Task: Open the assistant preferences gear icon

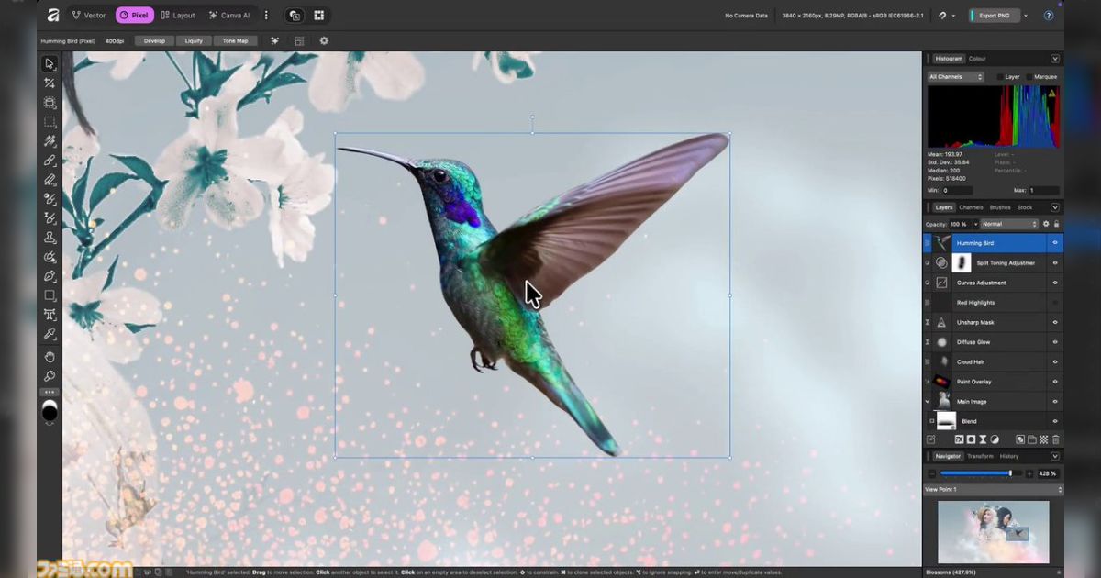Action: [324, 40]
